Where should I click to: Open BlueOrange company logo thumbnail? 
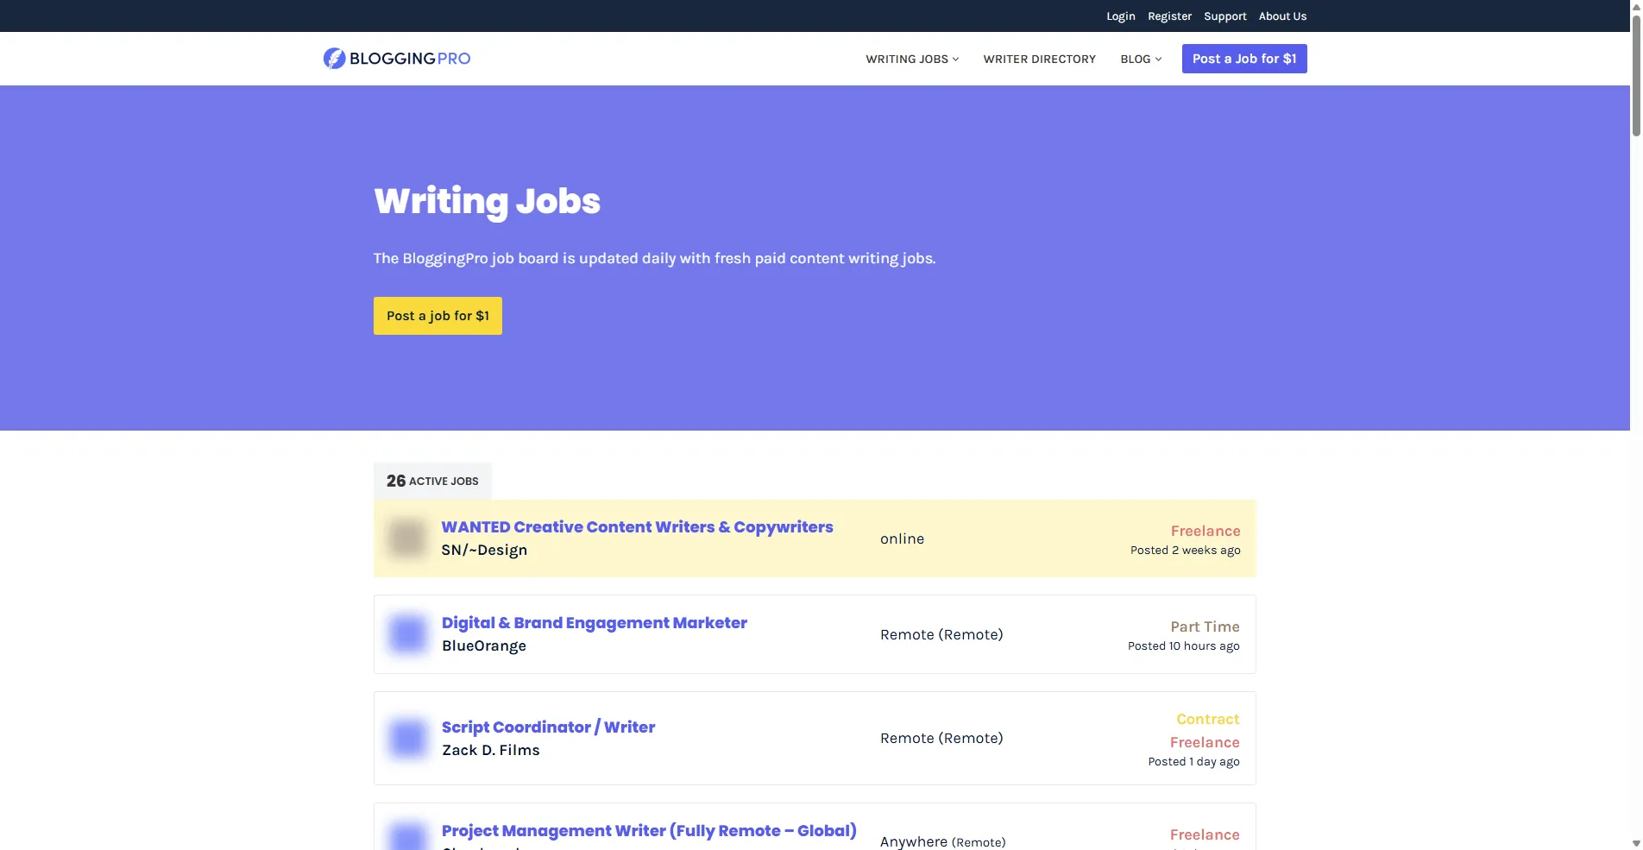click(407, 634)
